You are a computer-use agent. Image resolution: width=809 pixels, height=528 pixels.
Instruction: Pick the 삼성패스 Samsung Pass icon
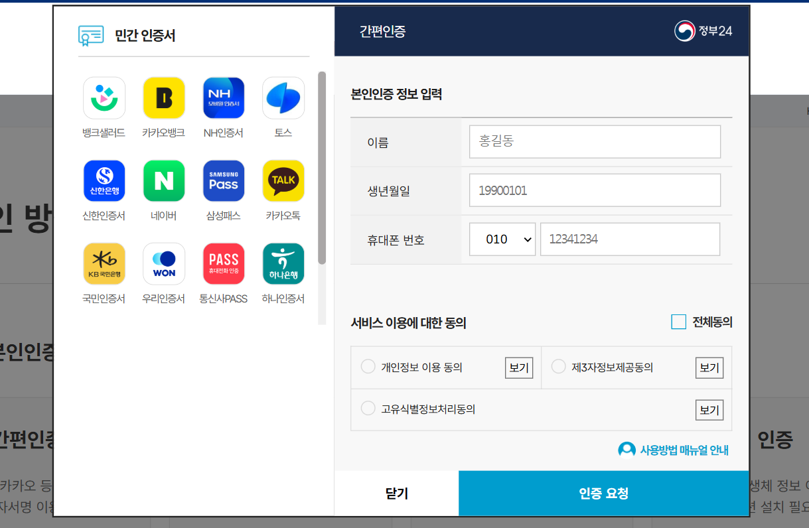[224, 181]
